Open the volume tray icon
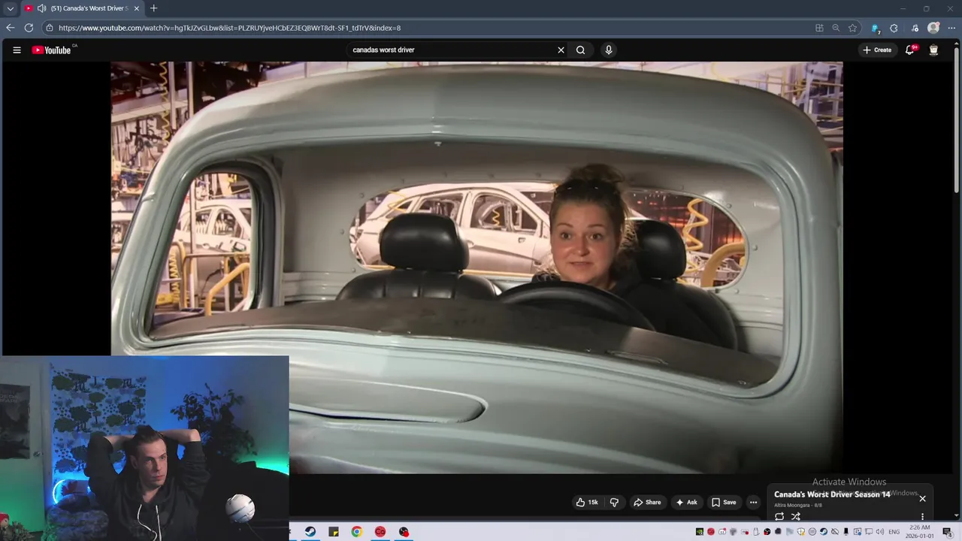This screenshot has width=962, height=541. pyautogui.click(x=879, y=532)
